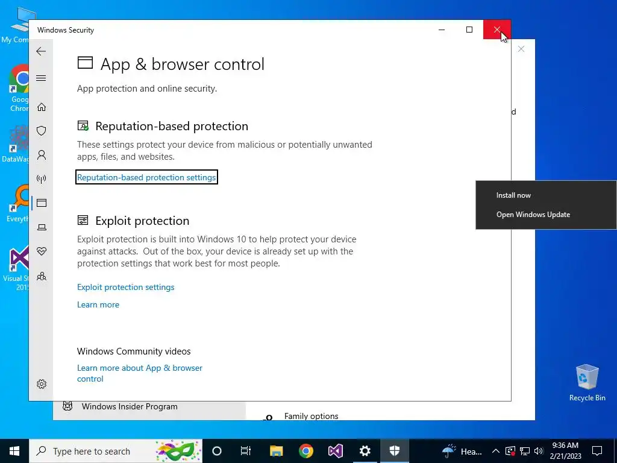This screenshot has height=463, width=617.
Task: Open Account protection person icon
Action: tap(42, 155)
